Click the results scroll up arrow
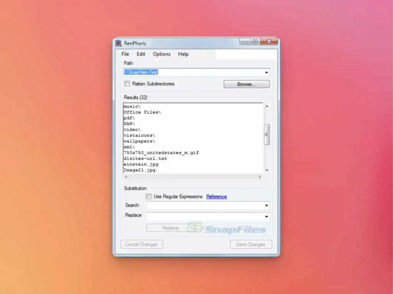This screenshot has width=393, height=294. point(267,106)
